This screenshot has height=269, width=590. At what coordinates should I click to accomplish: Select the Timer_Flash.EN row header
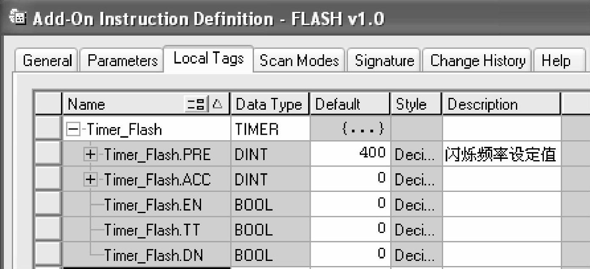pyautogui.click(x=48, y=205)
